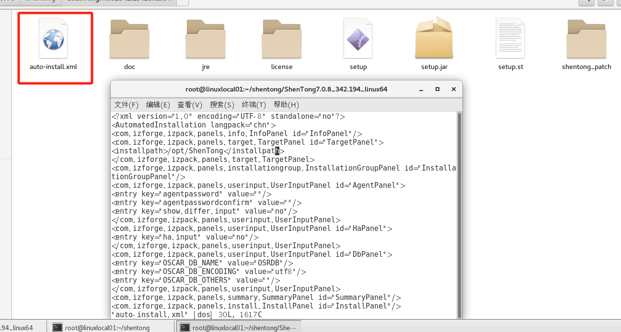
Task: Select the setup executable file icon
Action: click(358, 38)
